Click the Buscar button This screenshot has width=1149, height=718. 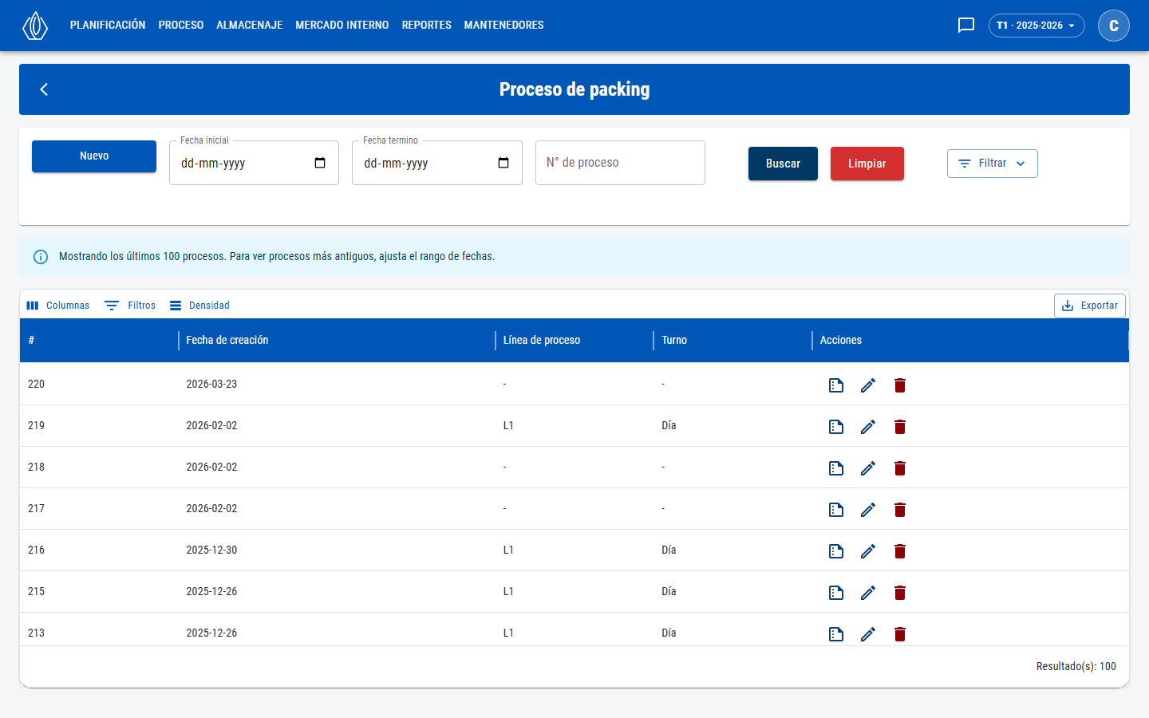(x=783, y=164)
